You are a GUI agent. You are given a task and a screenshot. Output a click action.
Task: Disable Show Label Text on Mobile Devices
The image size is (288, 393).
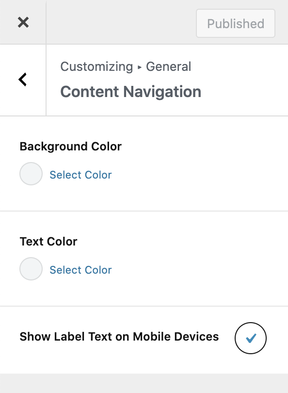point(250,338)
